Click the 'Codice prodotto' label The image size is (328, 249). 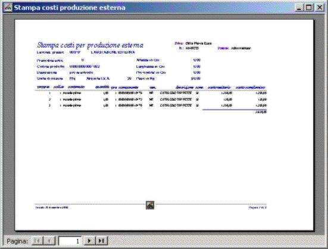[51, 67]
